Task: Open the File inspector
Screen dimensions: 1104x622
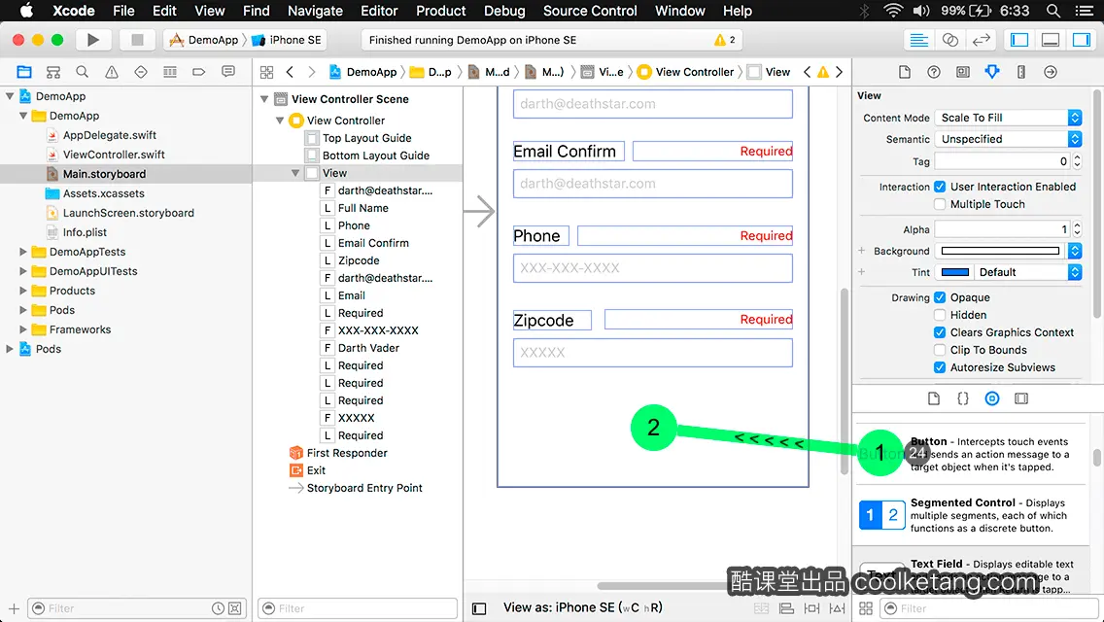Action: point(905,72)
